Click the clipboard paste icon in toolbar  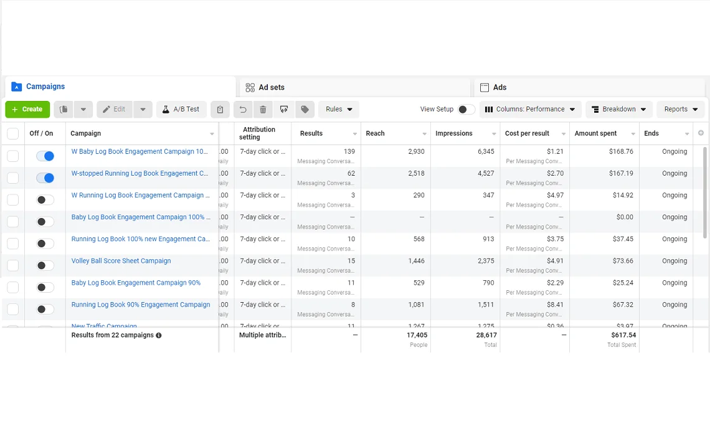(x=220, y=110)
